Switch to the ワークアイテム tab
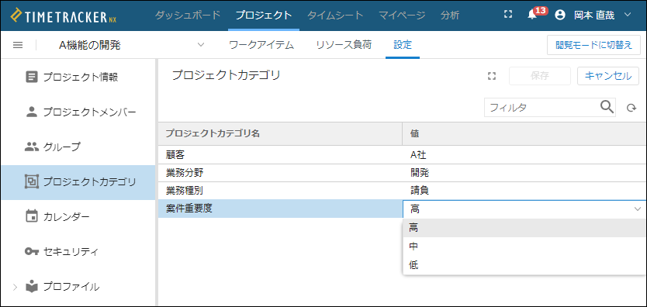647x307 pixels. click(x=261, y=45)
